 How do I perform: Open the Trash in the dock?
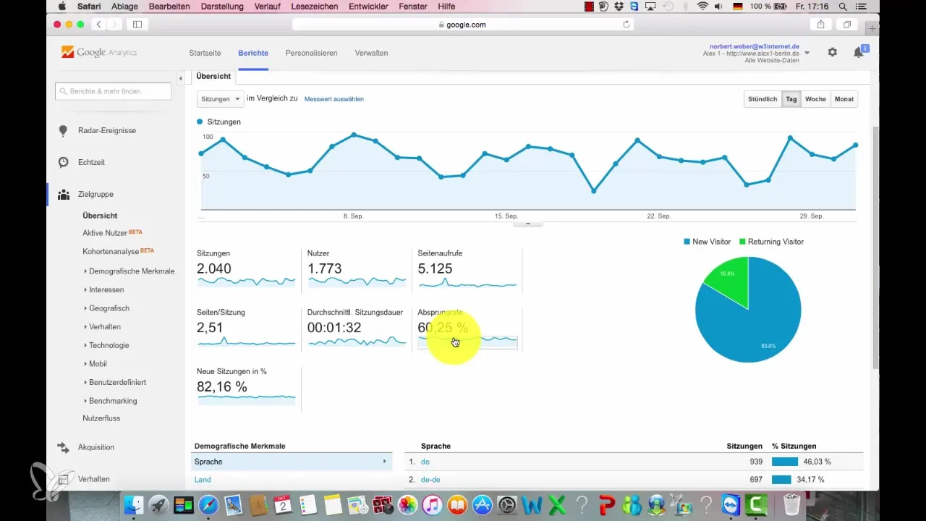(791, 504)
